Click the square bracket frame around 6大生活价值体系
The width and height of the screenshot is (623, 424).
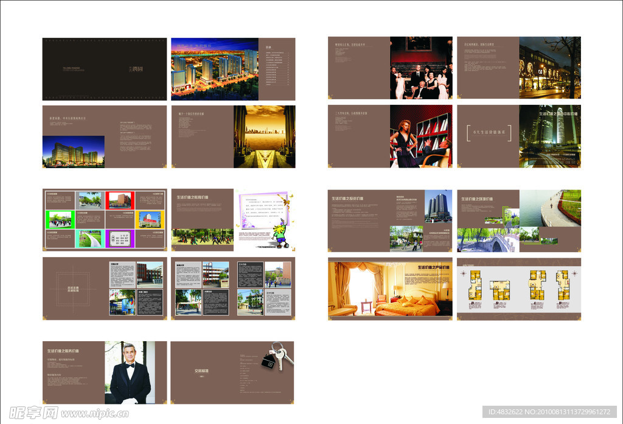(x=488, y=132)
